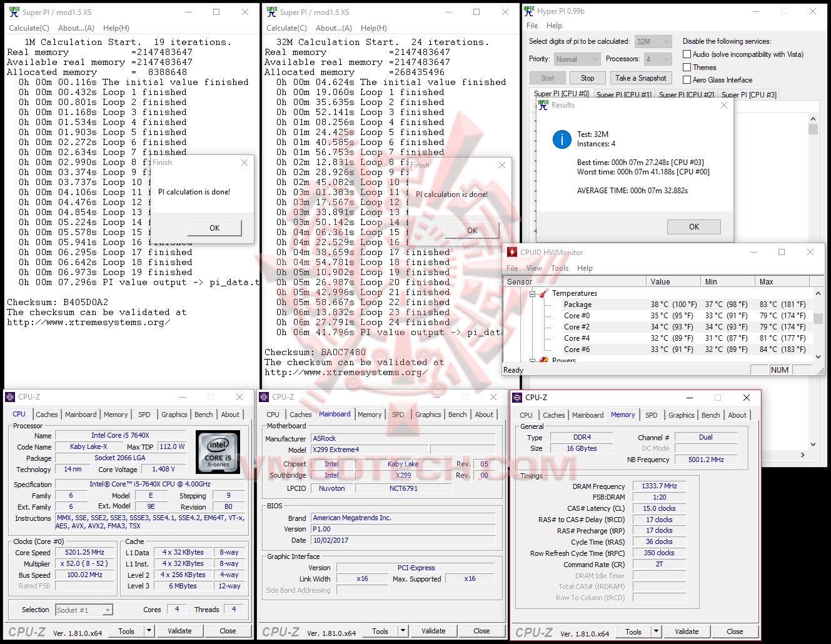831x644 pixels.
Task: Click Validate in the CPU-Z window showing the Memory tab
Action: click(687, 631)
